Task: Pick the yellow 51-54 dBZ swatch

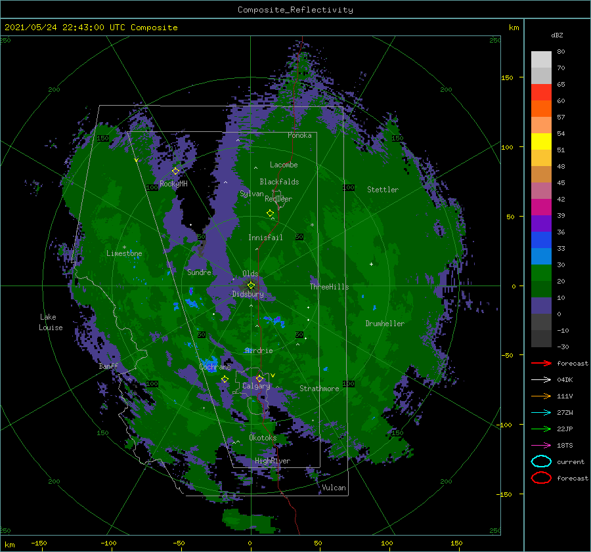Action: [541, 141]
